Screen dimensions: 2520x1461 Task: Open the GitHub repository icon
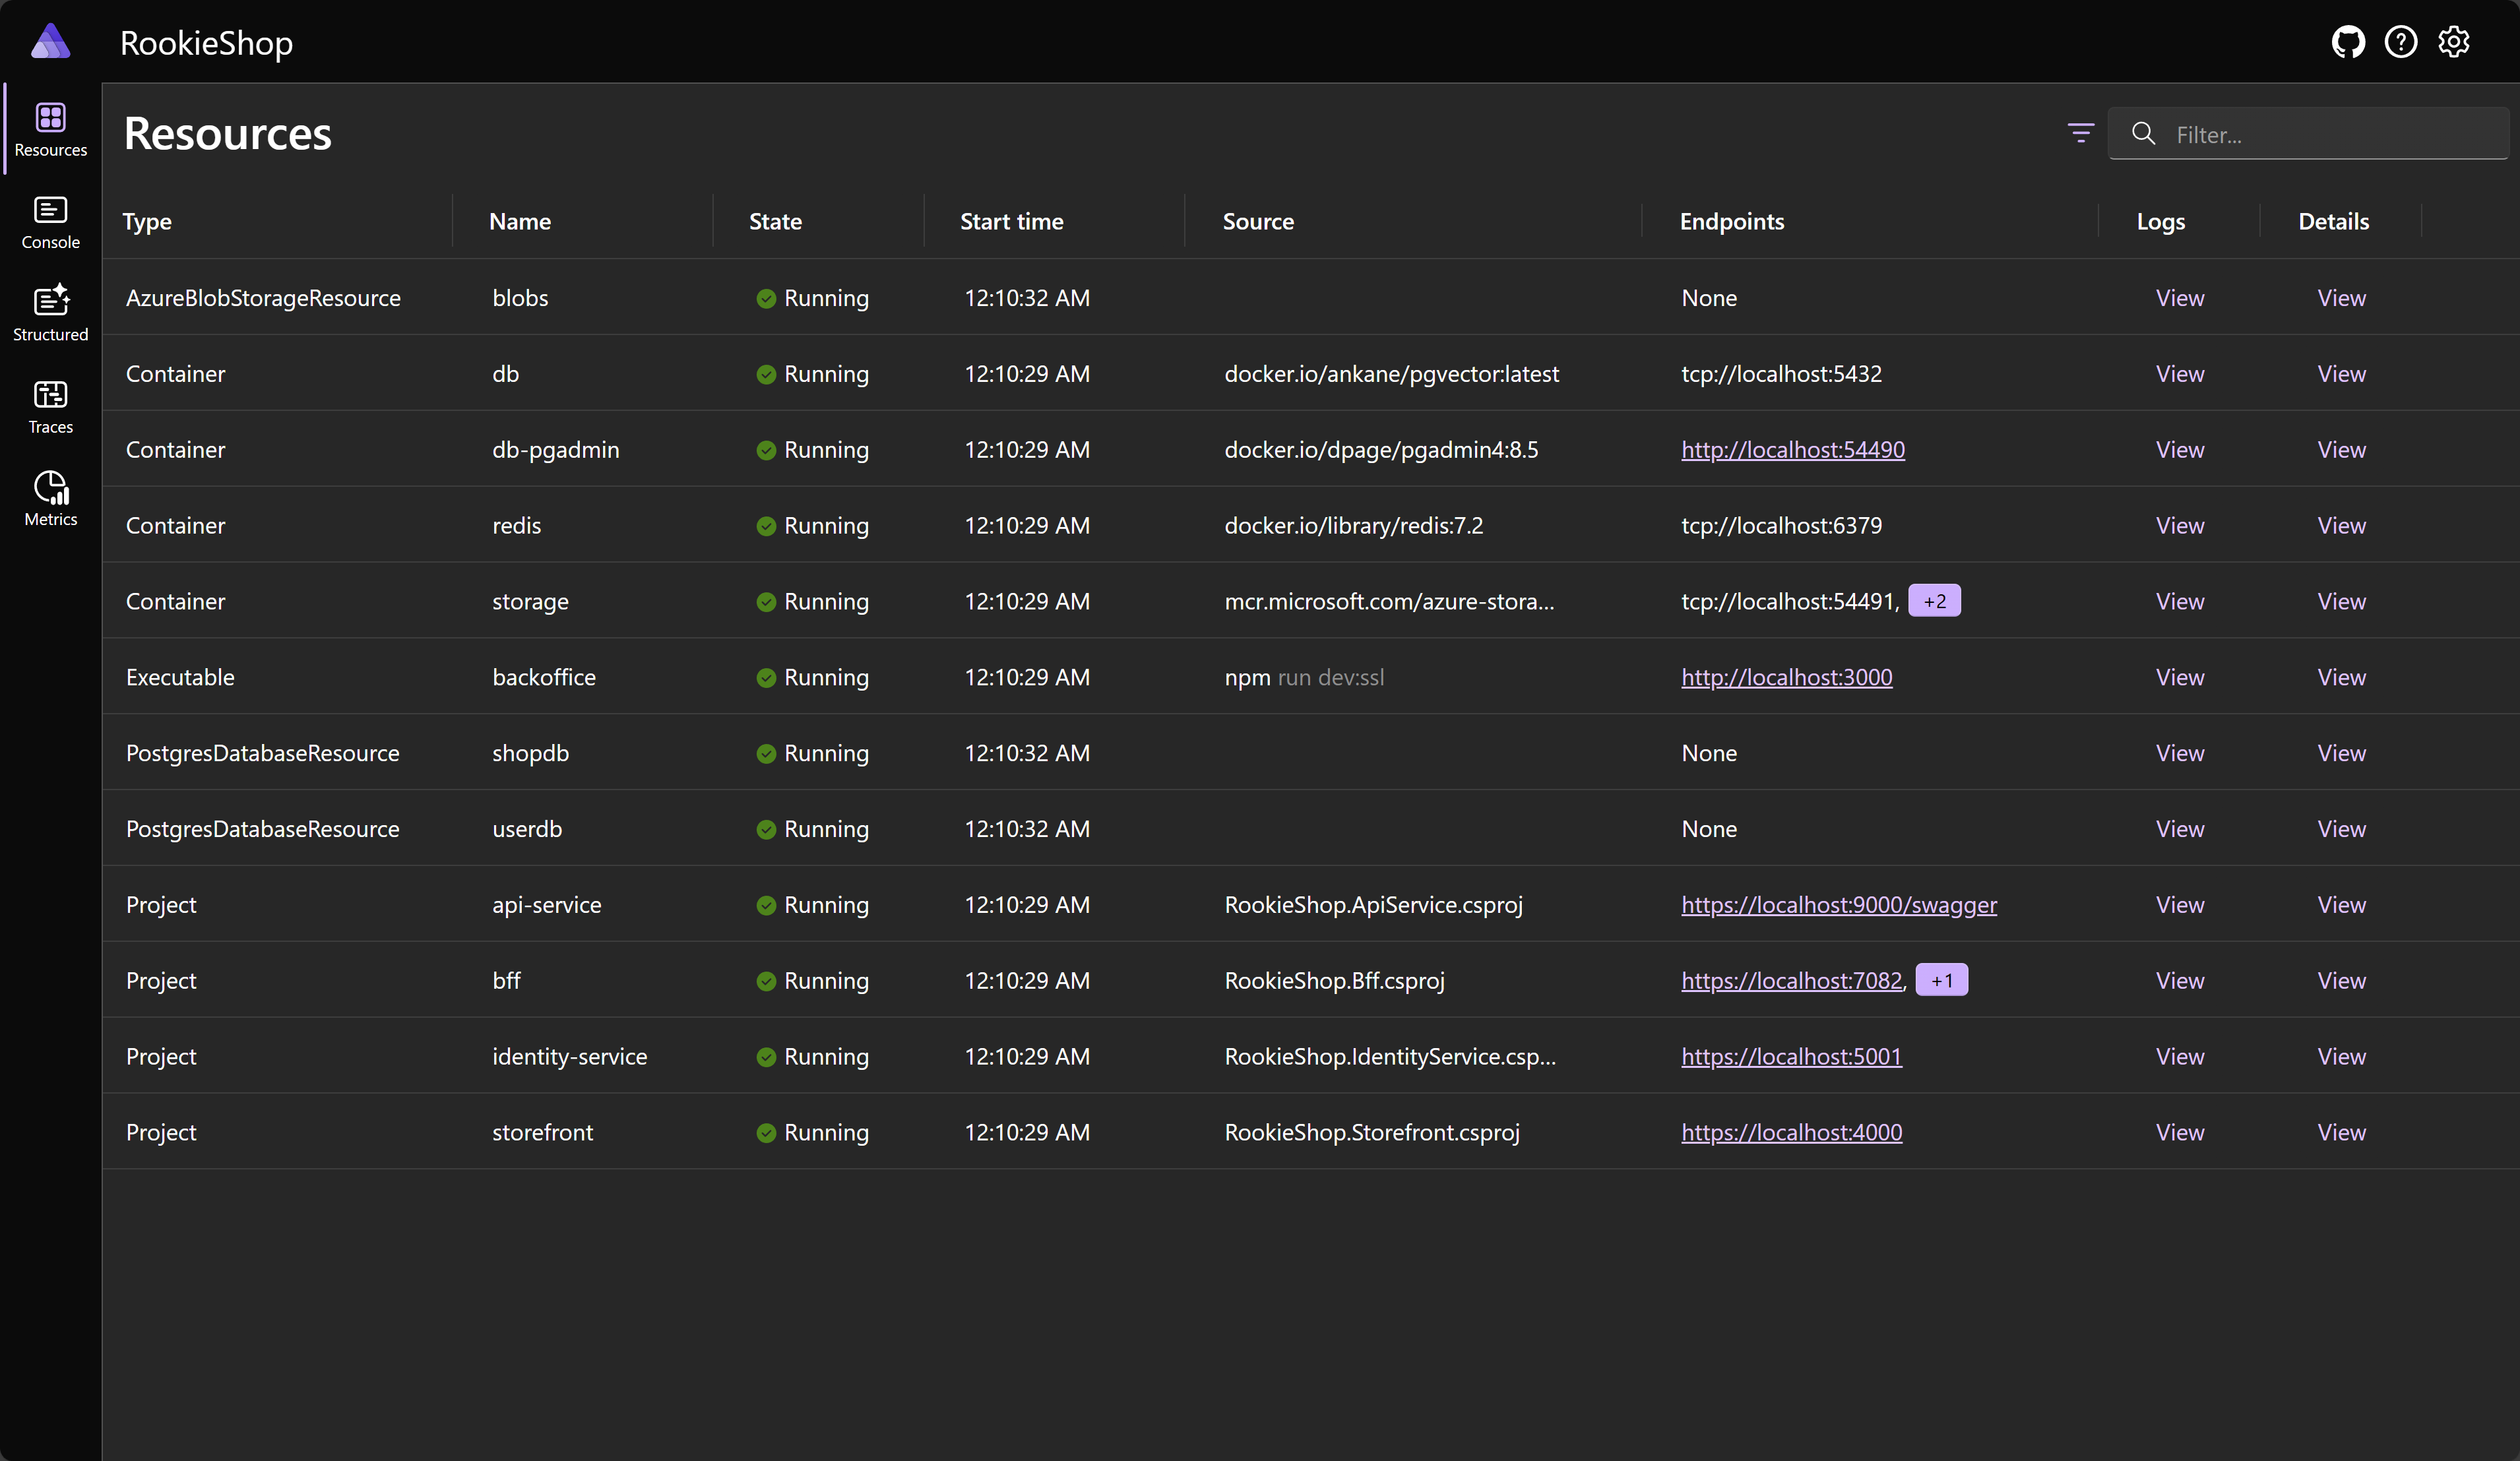point(2348,42)
